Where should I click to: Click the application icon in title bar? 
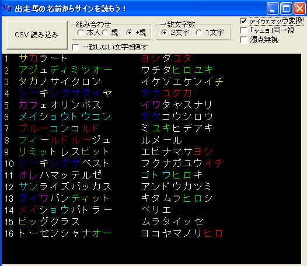click(x=8, y=8)
